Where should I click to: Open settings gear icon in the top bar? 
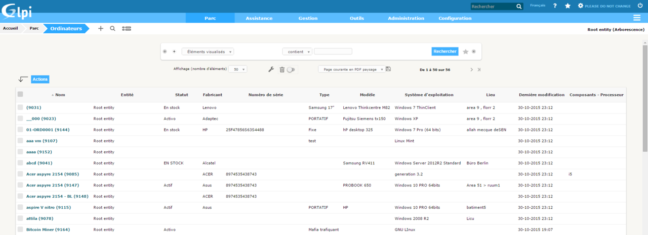point(581,6)
